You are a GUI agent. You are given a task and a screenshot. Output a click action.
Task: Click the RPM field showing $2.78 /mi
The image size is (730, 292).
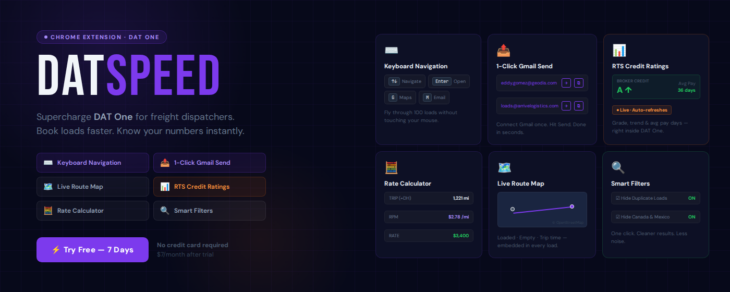(x=429, y=217)
